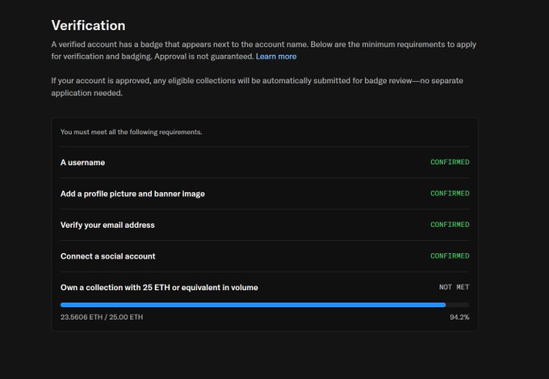Click 'Connect a social account' requirement
Image resolution: width=549 pixels, height=379 pixels.
[x=108, y=256]
